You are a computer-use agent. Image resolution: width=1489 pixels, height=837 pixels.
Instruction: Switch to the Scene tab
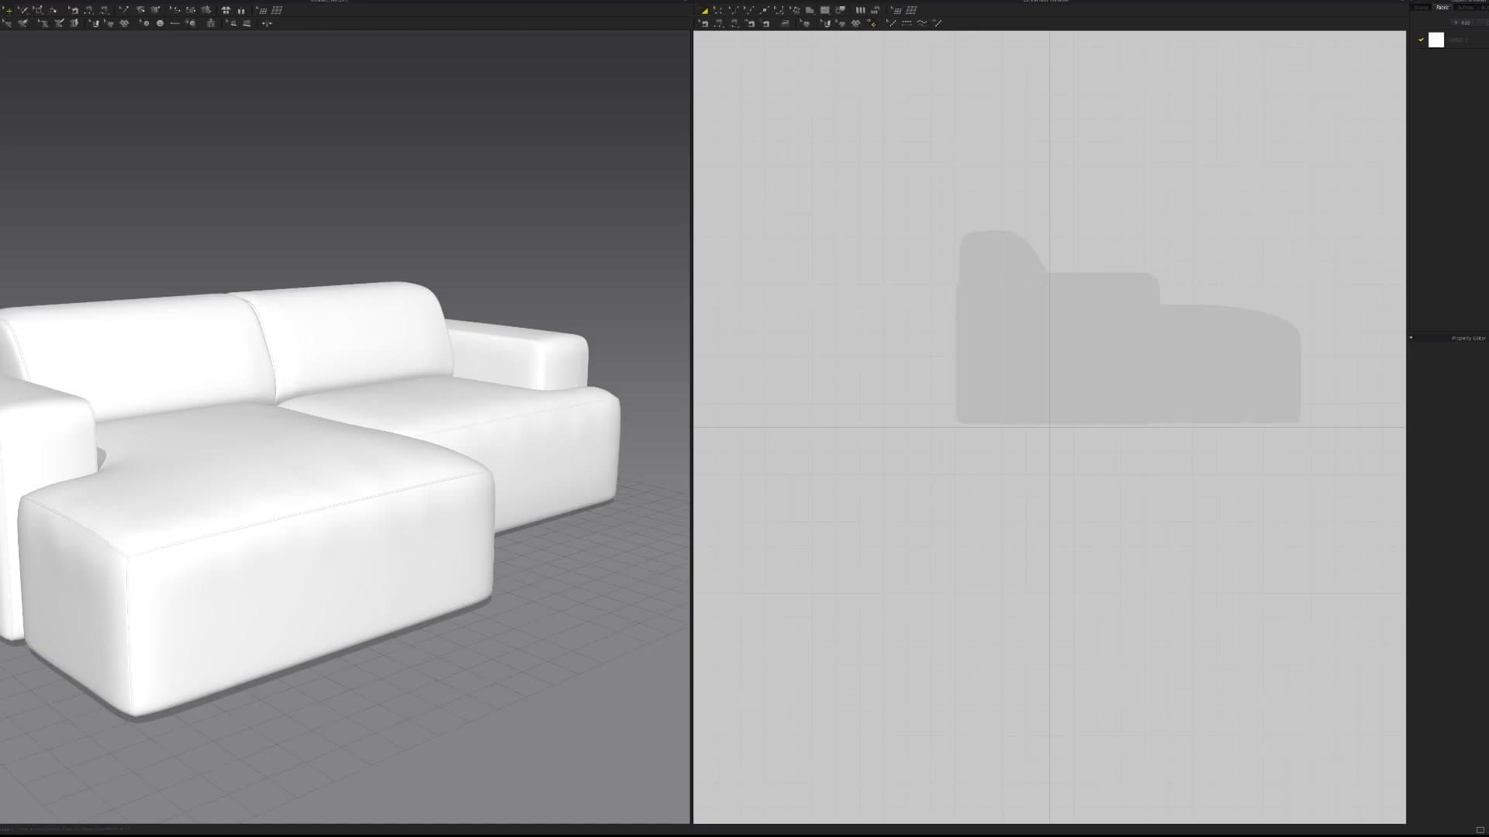pyautogui.click(x=1421, y=7)
